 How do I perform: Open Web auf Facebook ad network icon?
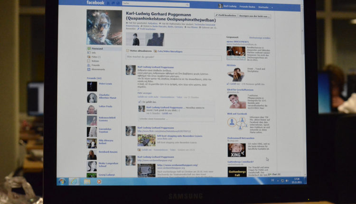[x=237, y=124]
